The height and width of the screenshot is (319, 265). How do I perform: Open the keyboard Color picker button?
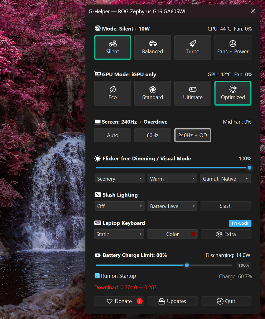click(172, 234)
